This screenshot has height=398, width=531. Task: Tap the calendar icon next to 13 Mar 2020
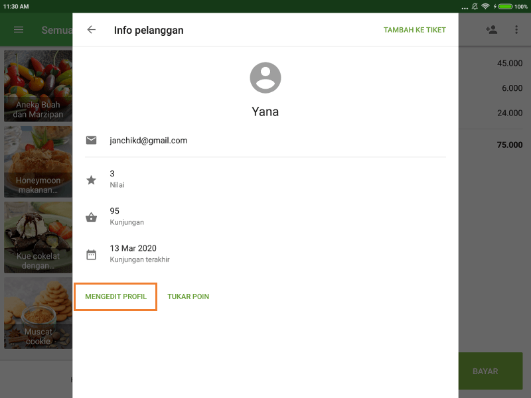(91, 253)
